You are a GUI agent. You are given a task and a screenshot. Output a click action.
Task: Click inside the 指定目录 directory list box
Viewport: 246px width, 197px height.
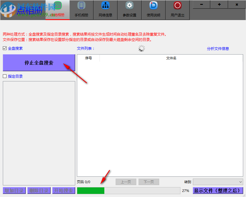coord(39,133)
